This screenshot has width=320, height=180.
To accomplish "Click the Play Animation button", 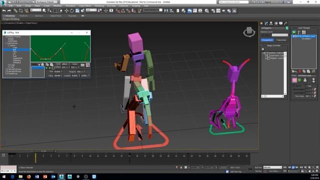I will [293, 167].
